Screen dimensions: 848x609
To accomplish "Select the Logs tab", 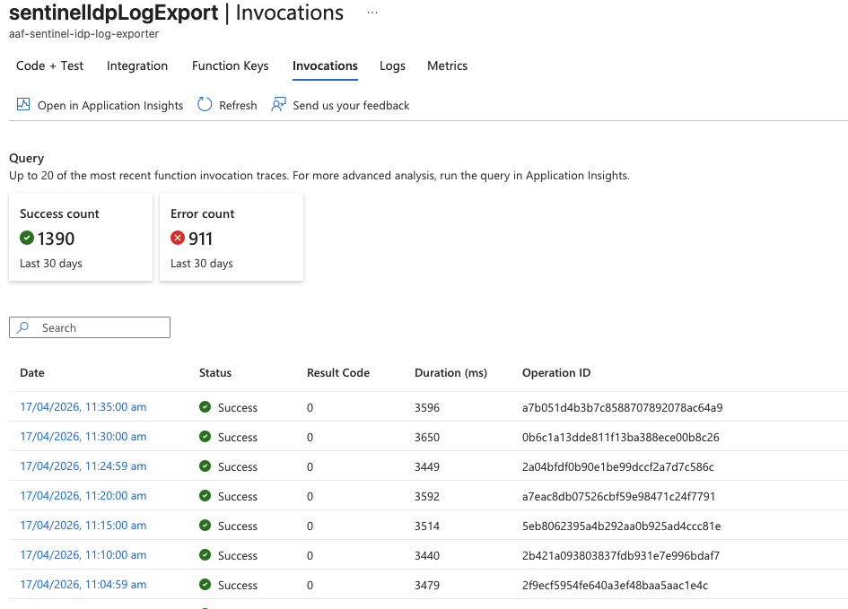I will (392, 65).
